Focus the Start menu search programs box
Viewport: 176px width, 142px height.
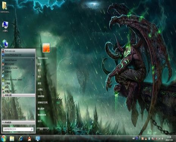pyautogui.click(x=18, y=129)
